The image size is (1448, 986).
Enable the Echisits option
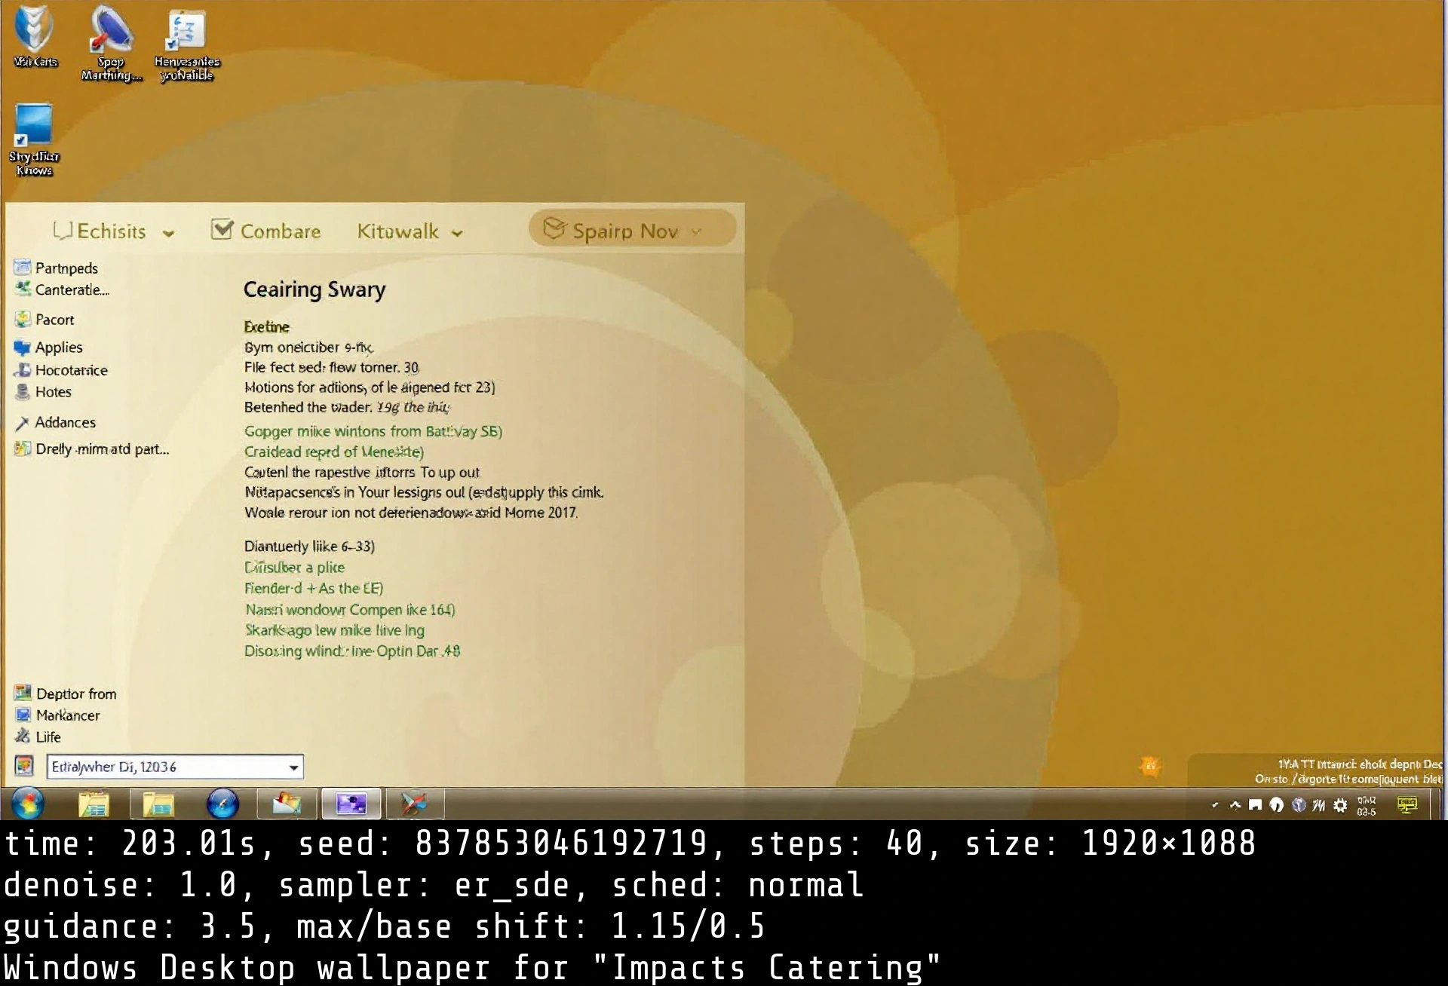pos(64,231)
